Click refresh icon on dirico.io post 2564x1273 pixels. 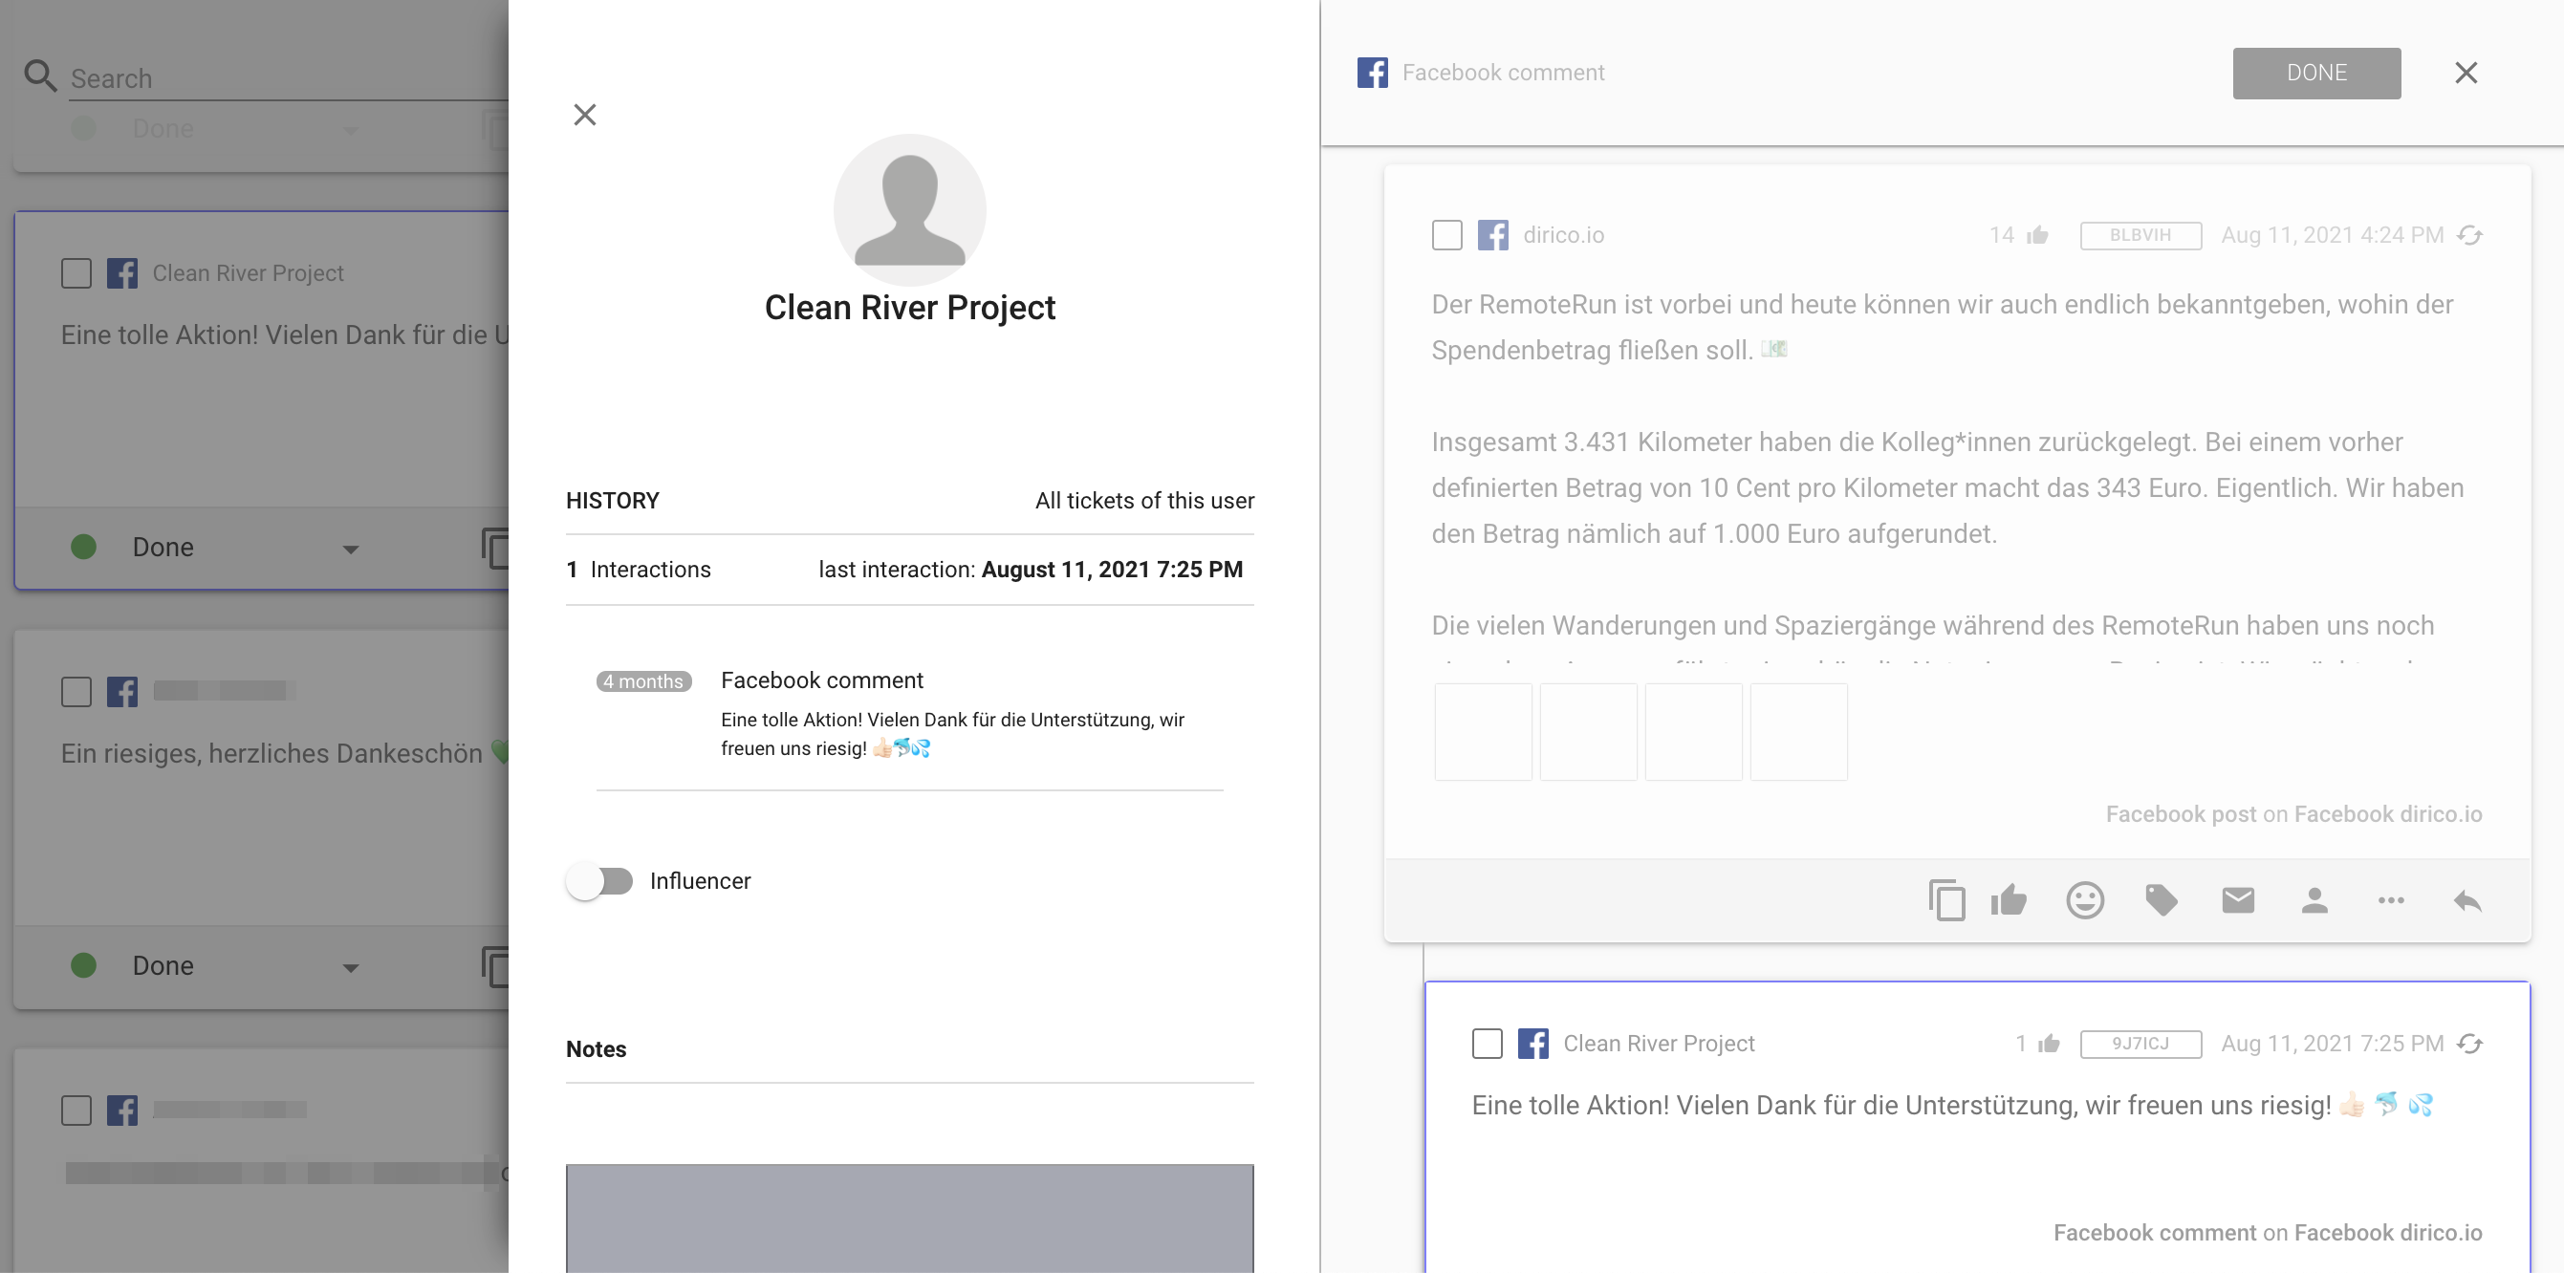click(2469, 236)
